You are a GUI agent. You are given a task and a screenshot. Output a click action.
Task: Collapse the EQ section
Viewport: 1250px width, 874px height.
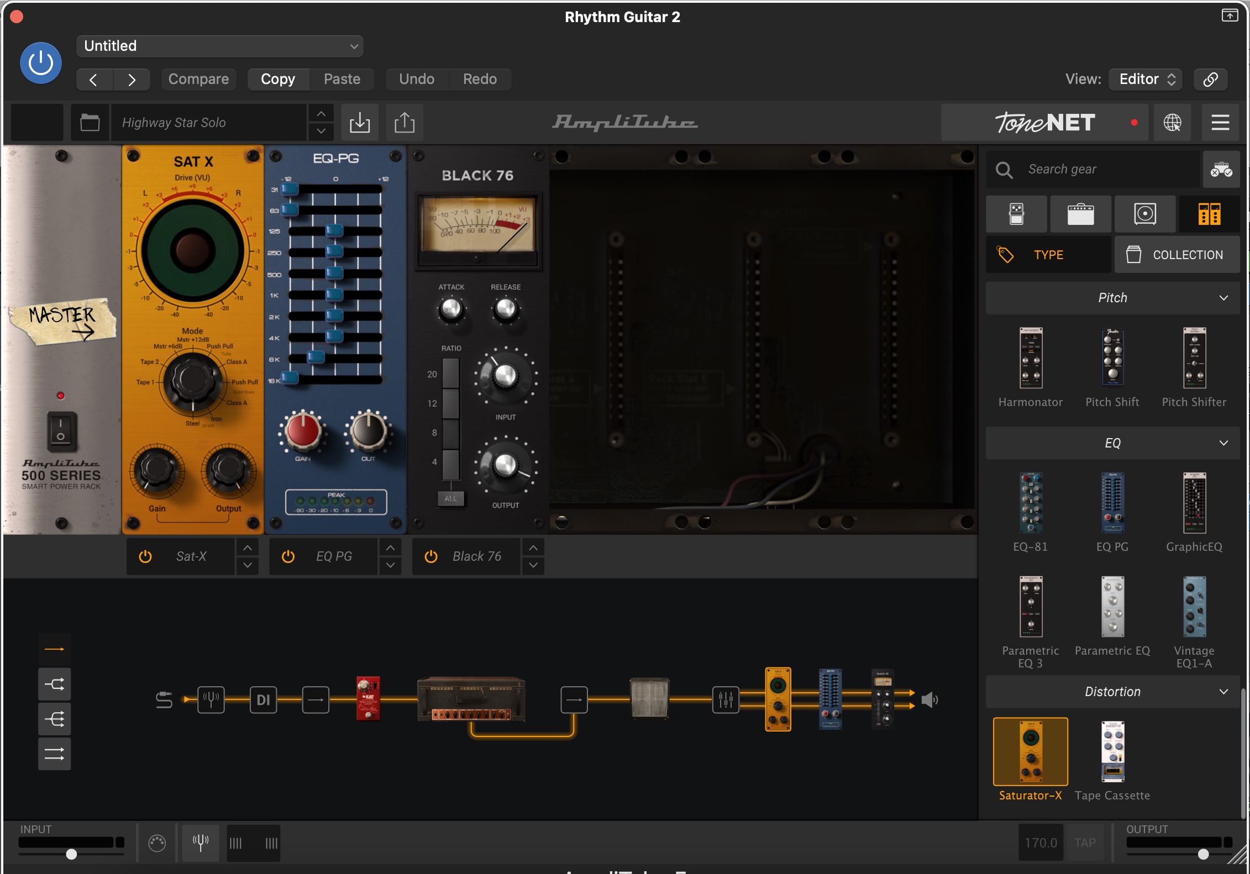coord(1112,443)
